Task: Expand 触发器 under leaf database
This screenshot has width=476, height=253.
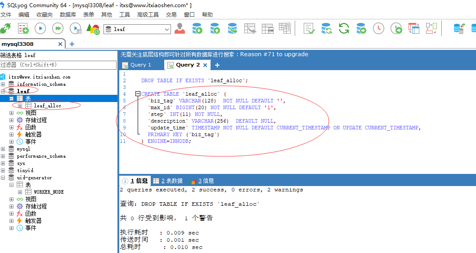Action: 11,134
